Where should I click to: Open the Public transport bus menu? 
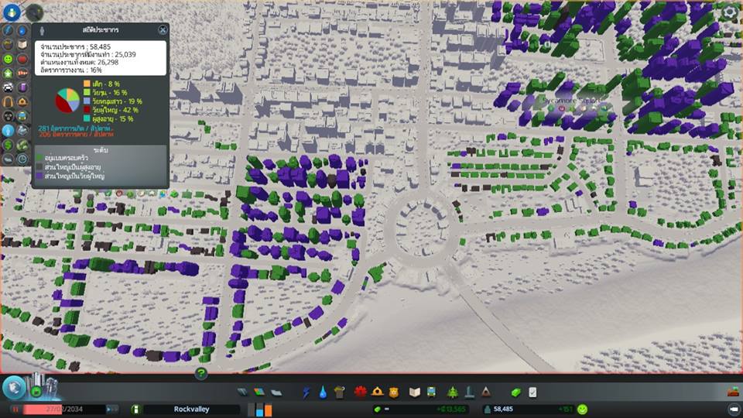click(431, 392)
